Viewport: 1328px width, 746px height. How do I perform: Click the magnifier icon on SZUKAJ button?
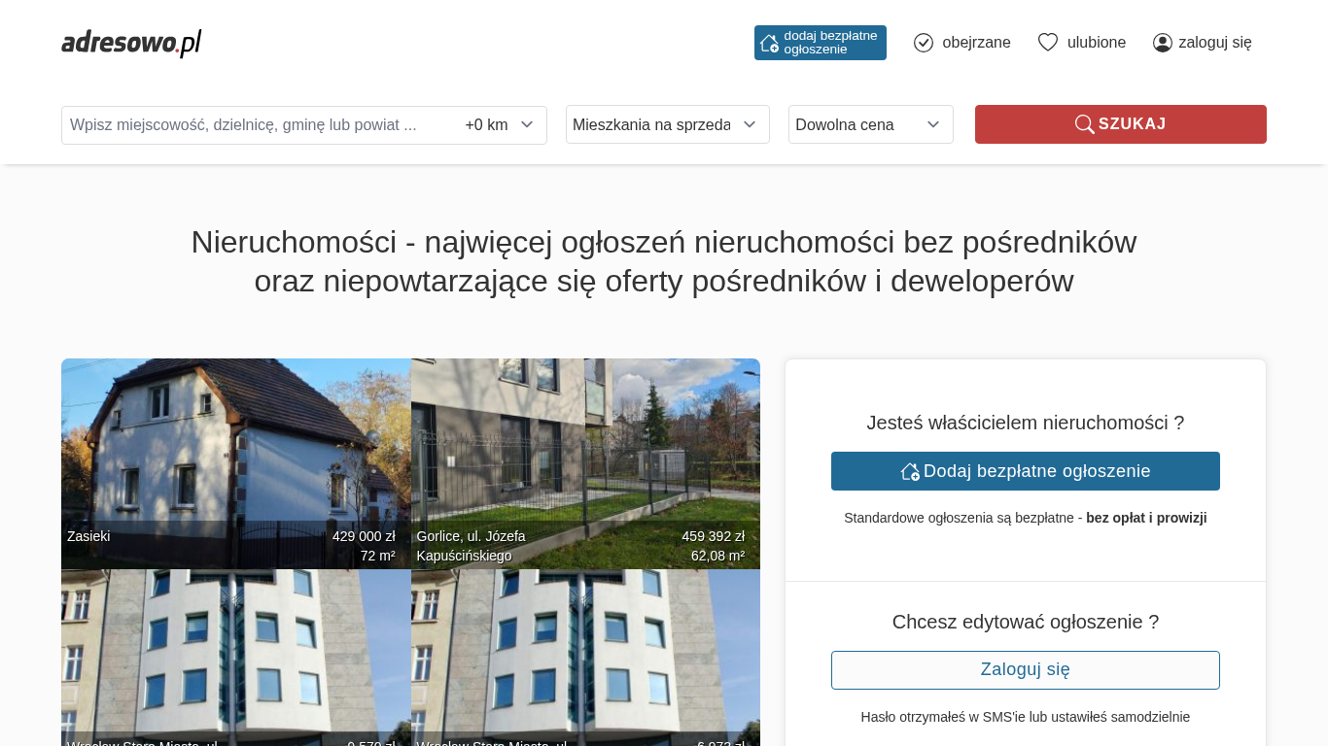[1084, 124]
